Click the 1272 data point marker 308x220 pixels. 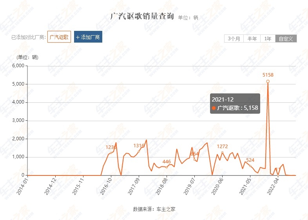tap(222, 152)
